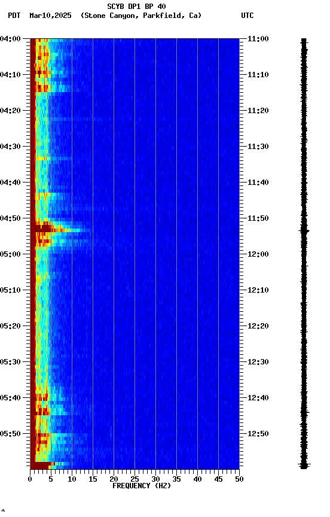Image resolution: width=330 pixels, height=517 pixels.
Task: Select the UTC timezone label
Action: [x=247, y=16]
